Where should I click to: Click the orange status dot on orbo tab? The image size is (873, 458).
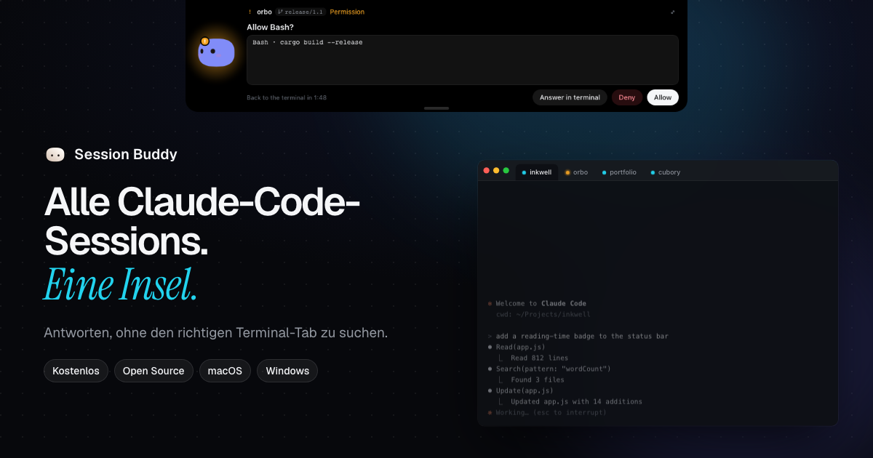click(x=567, y=172)
